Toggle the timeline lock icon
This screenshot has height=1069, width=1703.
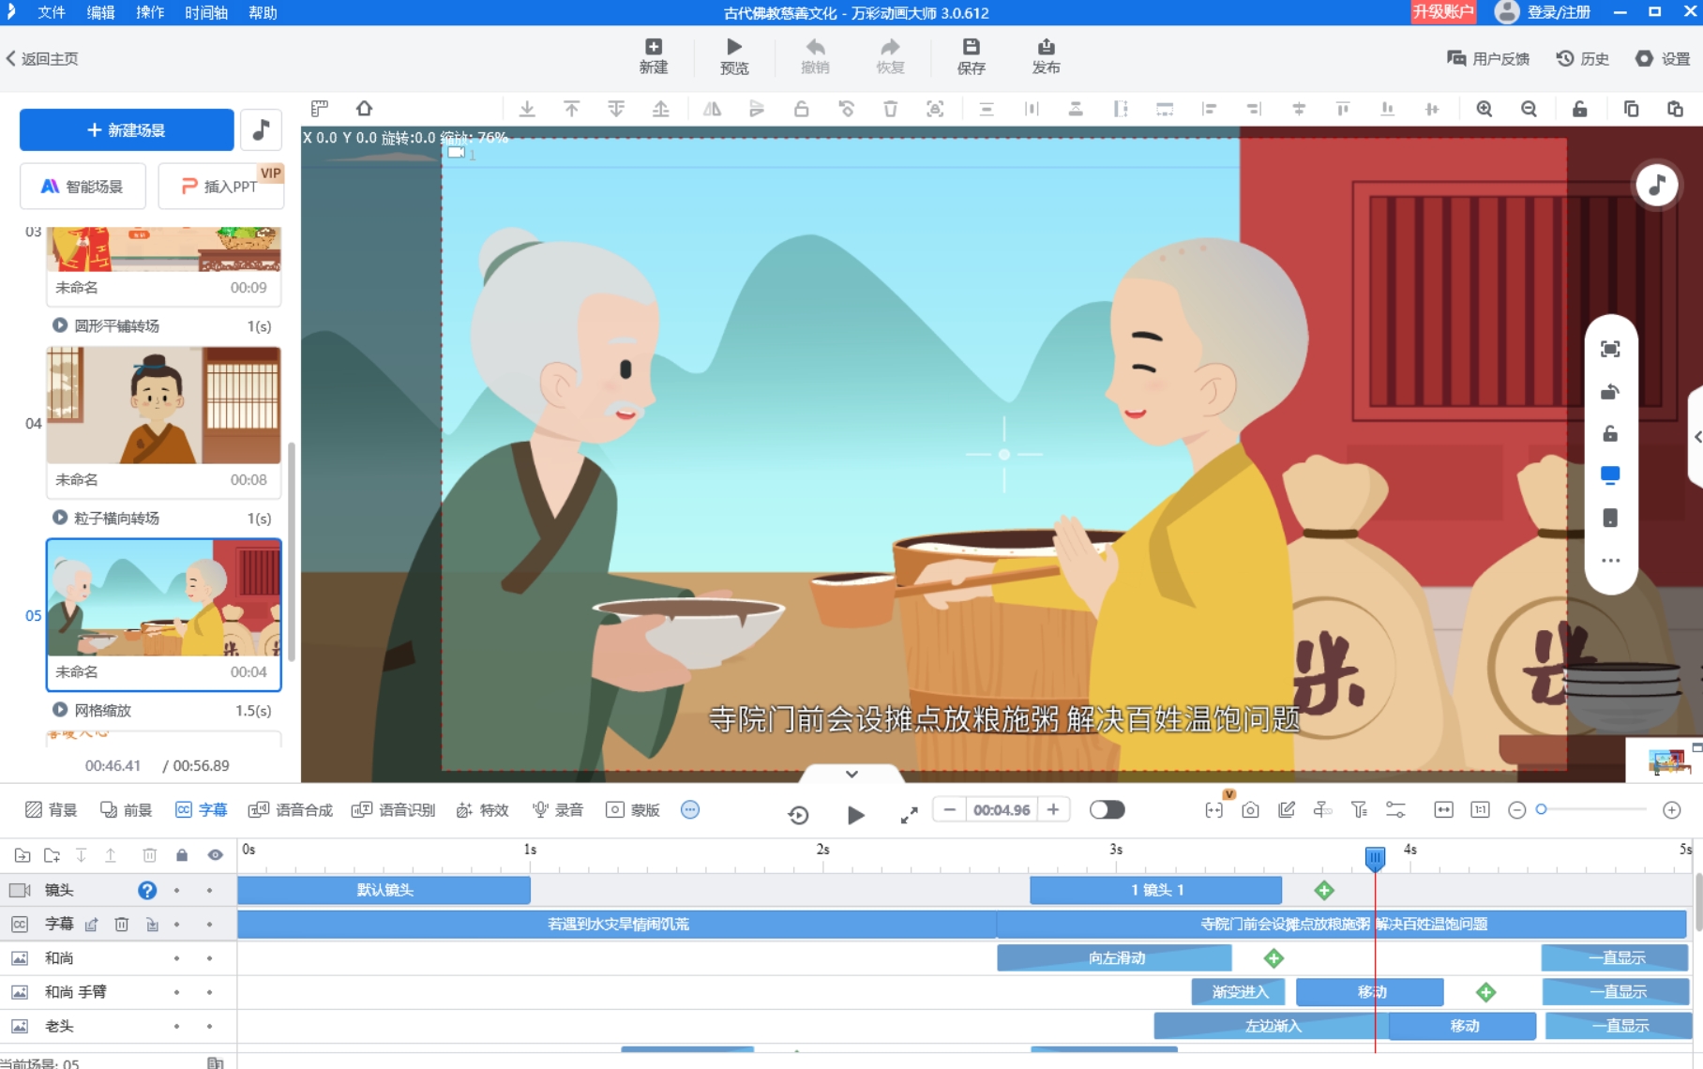(x=182, y=855)
